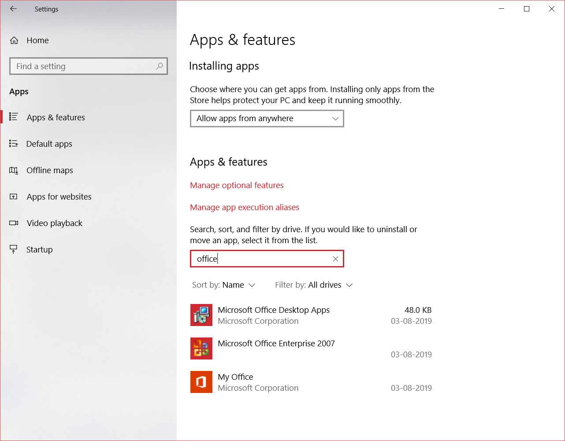Clear the office search text with X
565x441 pixels.
335,259
